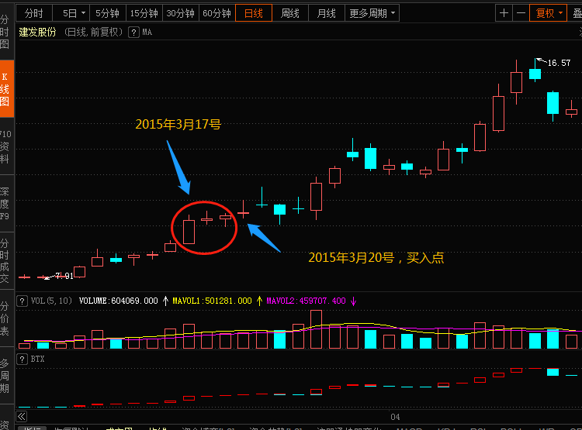Select the 日线 daily period tab
The height and width of the screenshot is (430, 582).
click(254, 13)
